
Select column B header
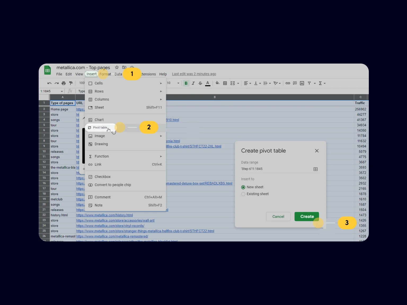pyautogui.click(x=215, y=97)
